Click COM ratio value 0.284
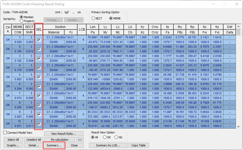The height and width of the screenshot is (150, 243). 18,89
